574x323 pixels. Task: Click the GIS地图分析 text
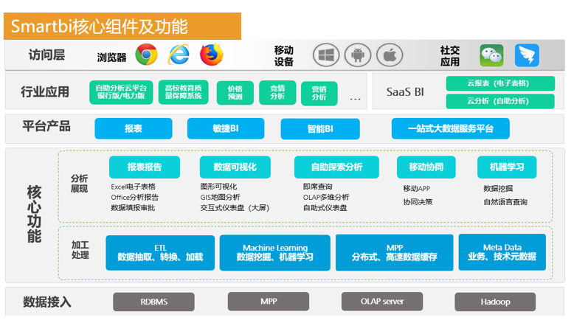(220, 197)
